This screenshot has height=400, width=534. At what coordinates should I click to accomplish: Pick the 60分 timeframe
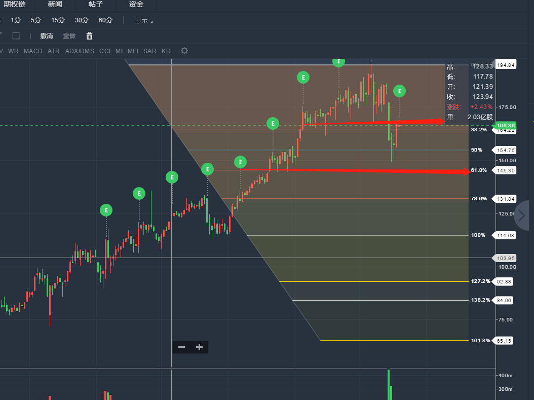(105, 20)
